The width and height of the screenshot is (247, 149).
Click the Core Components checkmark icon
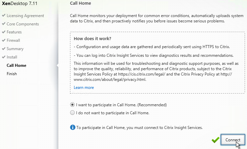[x=4, y=24]
